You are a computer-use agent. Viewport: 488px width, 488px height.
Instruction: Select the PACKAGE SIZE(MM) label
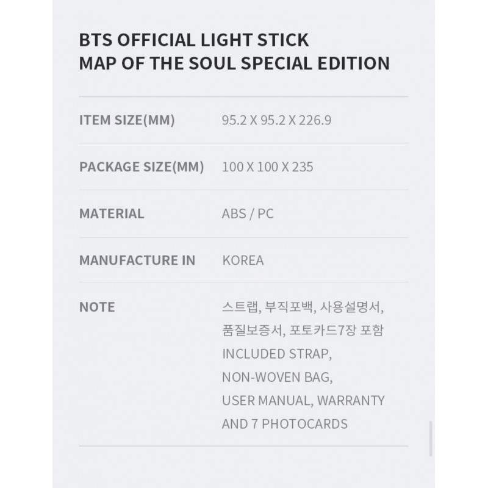142,167
